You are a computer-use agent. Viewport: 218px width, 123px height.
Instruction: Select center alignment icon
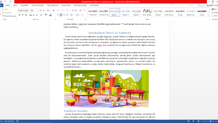61,15
